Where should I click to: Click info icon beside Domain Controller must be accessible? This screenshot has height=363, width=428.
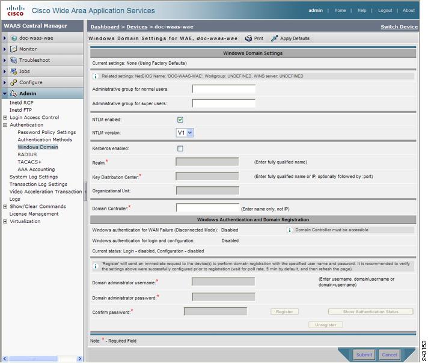(290, 230)
